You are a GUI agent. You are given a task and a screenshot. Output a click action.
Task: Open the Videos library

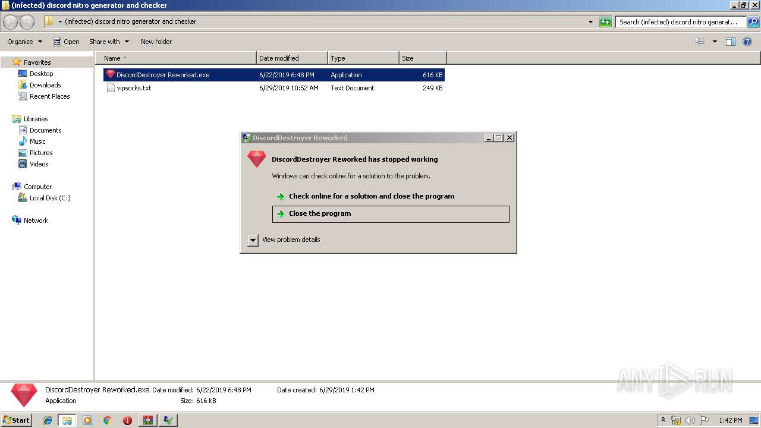[39, 164]
